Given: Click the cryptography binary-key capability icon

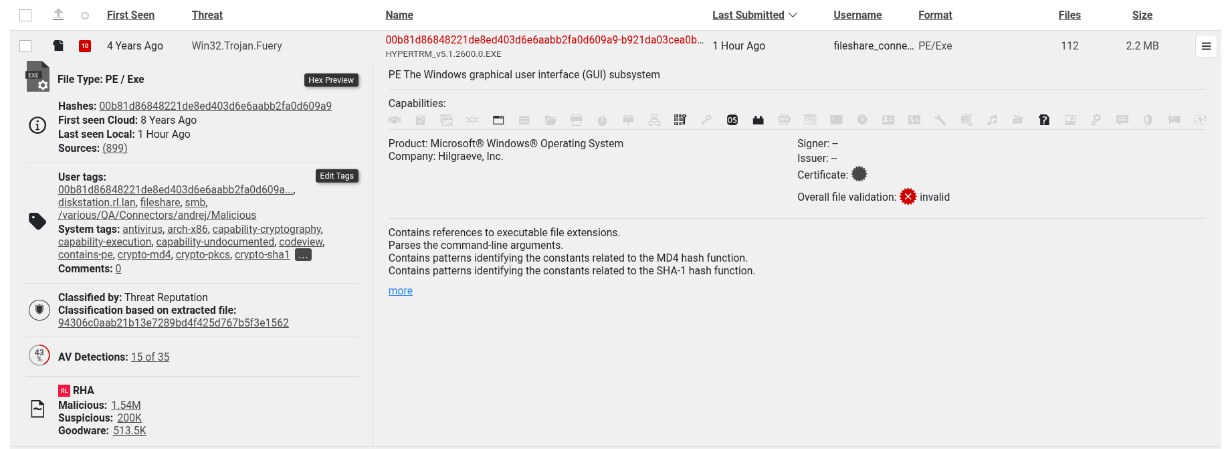Looking at the screenshot, I should tap(680, 120).
